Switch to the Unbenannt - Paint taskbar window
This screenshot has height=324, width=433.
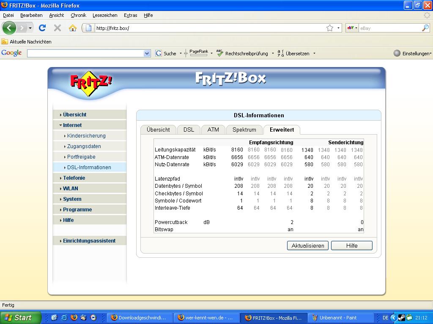click(340, 318)
